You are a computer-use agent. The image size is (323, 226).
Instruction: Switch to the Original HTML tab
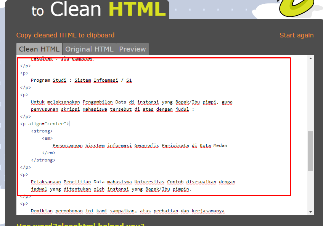(89, 49)
